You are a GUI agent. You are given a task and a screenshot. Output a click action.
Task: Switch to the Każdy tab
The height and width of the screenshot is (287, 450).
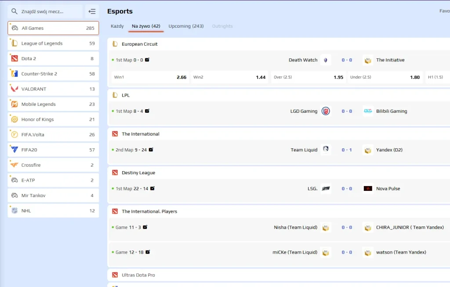click(x=117, y=26)
